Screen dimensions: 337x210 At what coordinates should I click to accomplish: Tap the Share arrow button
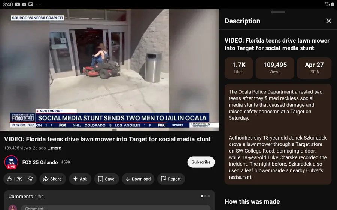(x=52, y=179)
